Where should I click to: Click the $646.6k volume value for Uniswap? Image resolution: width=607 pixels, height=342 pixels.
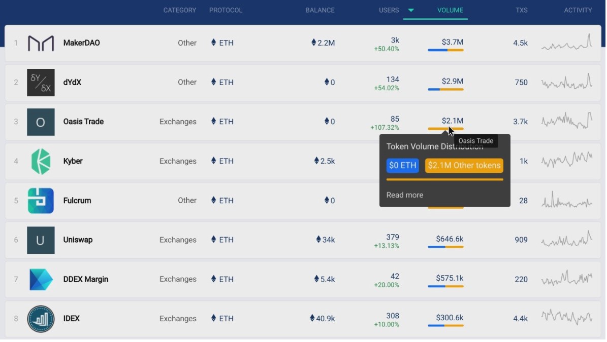(450, 239)
